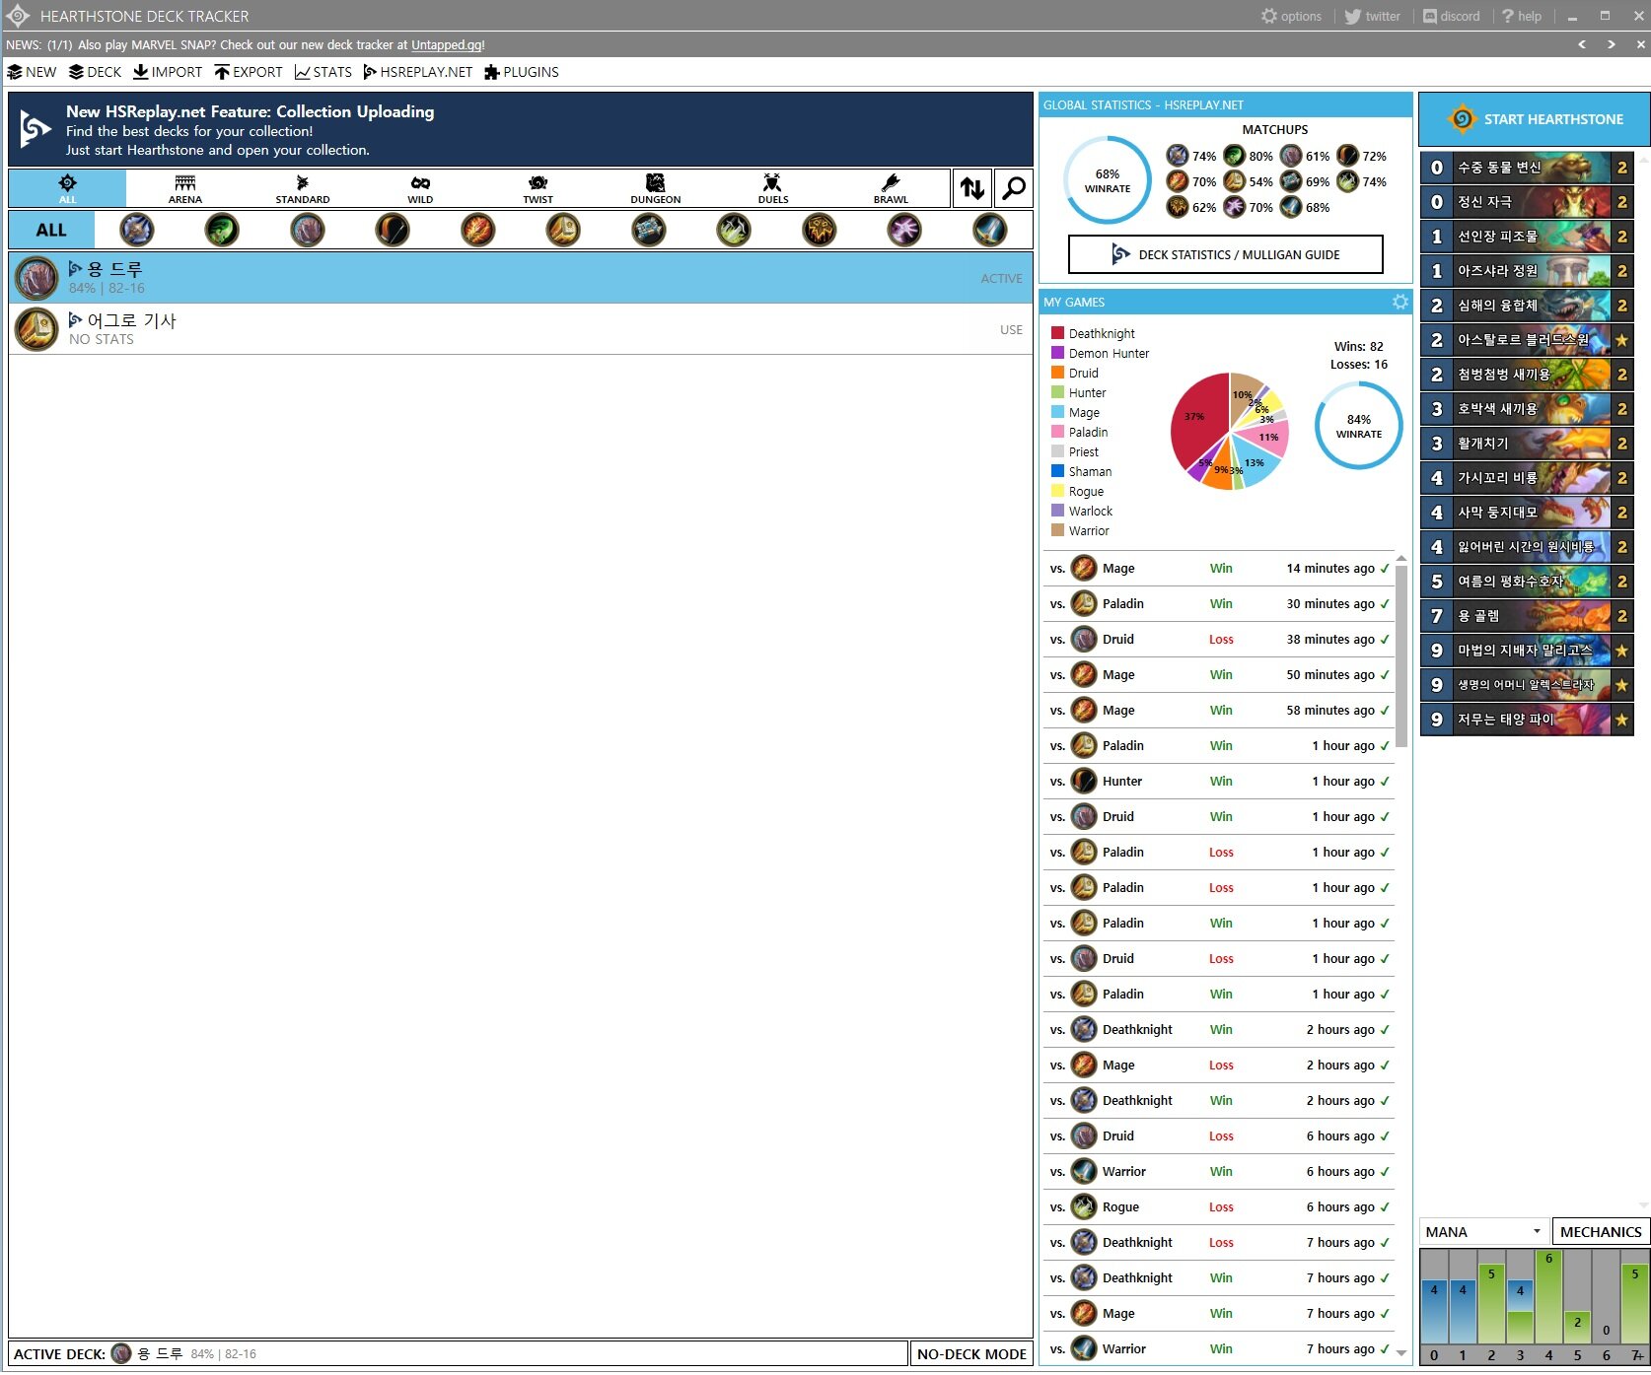Click the Mage light-blue legend swatch
The height and width of the screenshot is (1375, 1651).
pos(1057,412)
